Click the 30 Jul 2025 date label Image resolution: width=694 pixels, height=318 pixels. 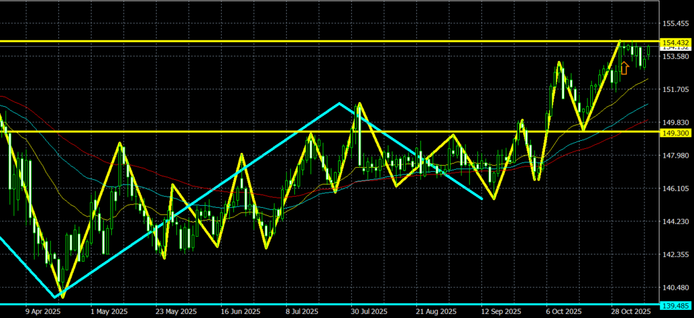tap(369, 311)
